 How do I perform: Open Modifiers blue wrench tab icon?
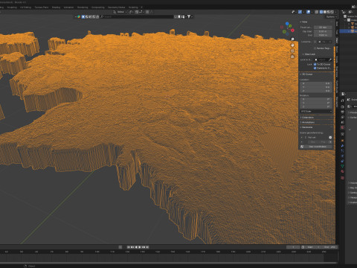coord(342,146)
